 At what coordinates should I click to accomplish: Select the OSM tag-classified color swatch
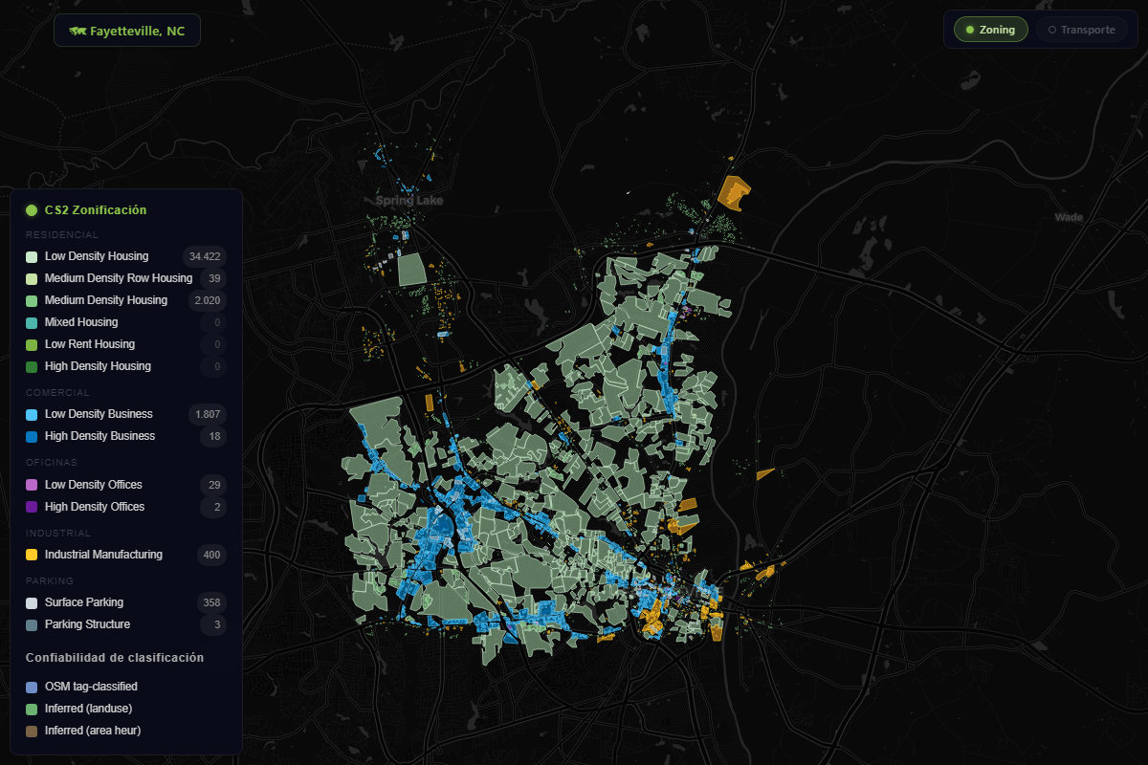(x=32, y=687)
